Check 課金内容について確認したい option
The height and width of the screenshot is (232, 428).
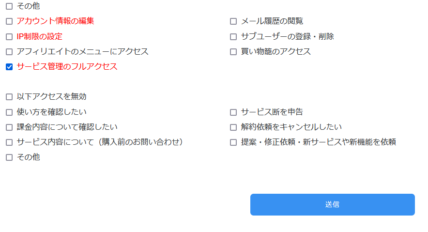(9, 127)
